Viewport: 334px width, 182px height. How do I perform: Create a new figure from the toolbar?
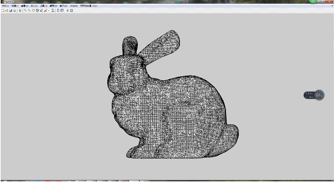3,11
